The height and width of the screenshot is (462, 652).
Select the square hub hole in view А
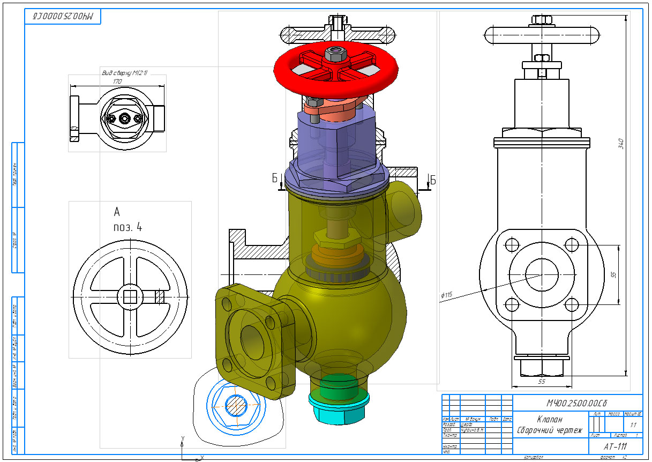(x=130, y=296)
